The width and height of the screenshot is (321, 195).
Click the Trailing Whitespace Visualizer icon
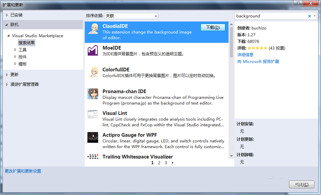[x=93, y=157]
